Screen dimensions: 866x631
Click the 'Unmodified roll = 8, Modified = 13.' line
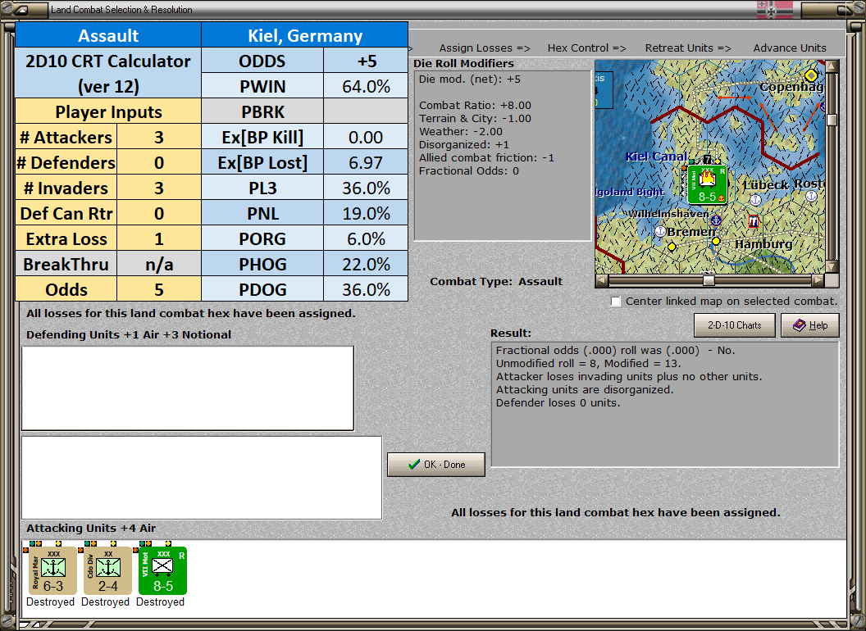click(x=588, y=363)
